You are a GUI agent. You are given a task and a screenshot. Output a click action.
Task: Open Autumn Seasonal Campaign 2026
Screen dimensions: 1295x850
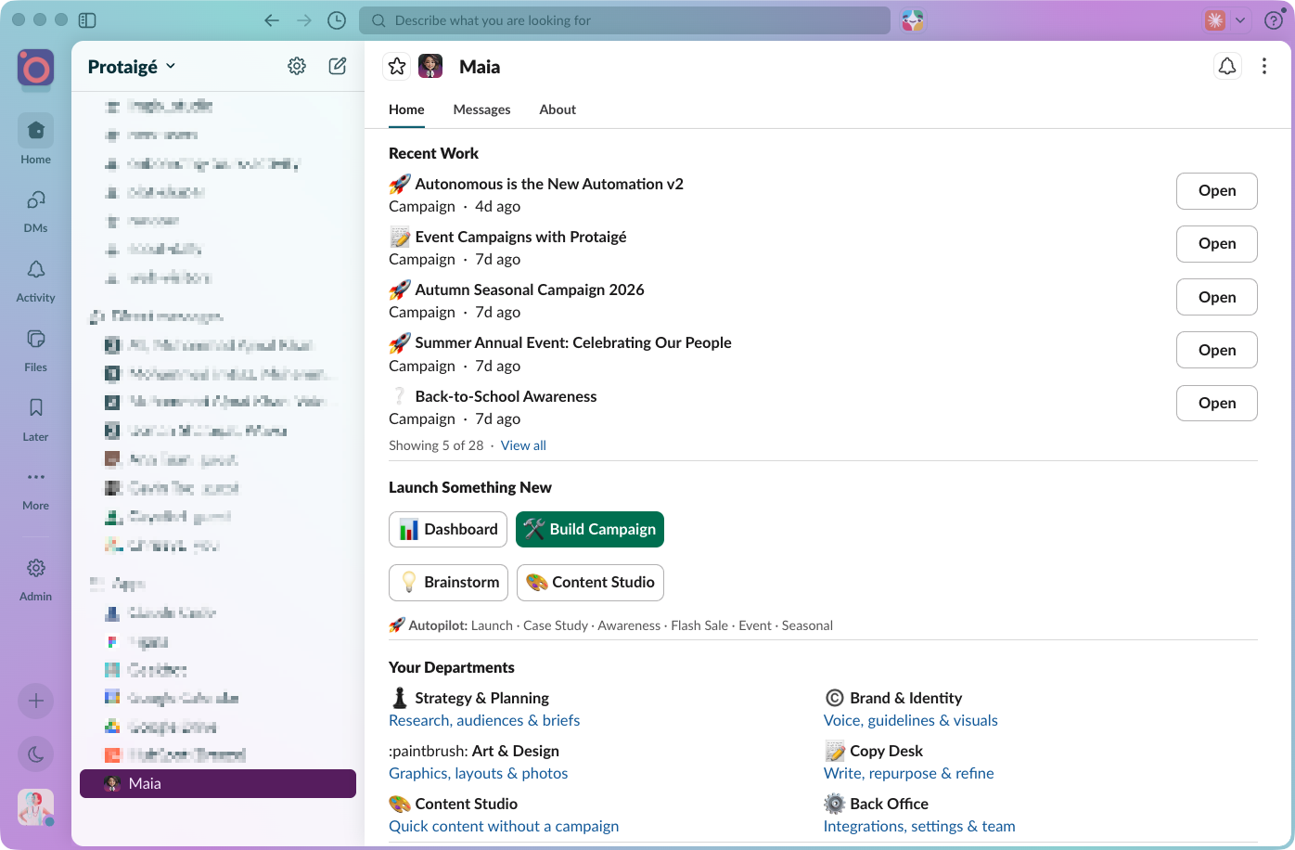point(1217,297)
